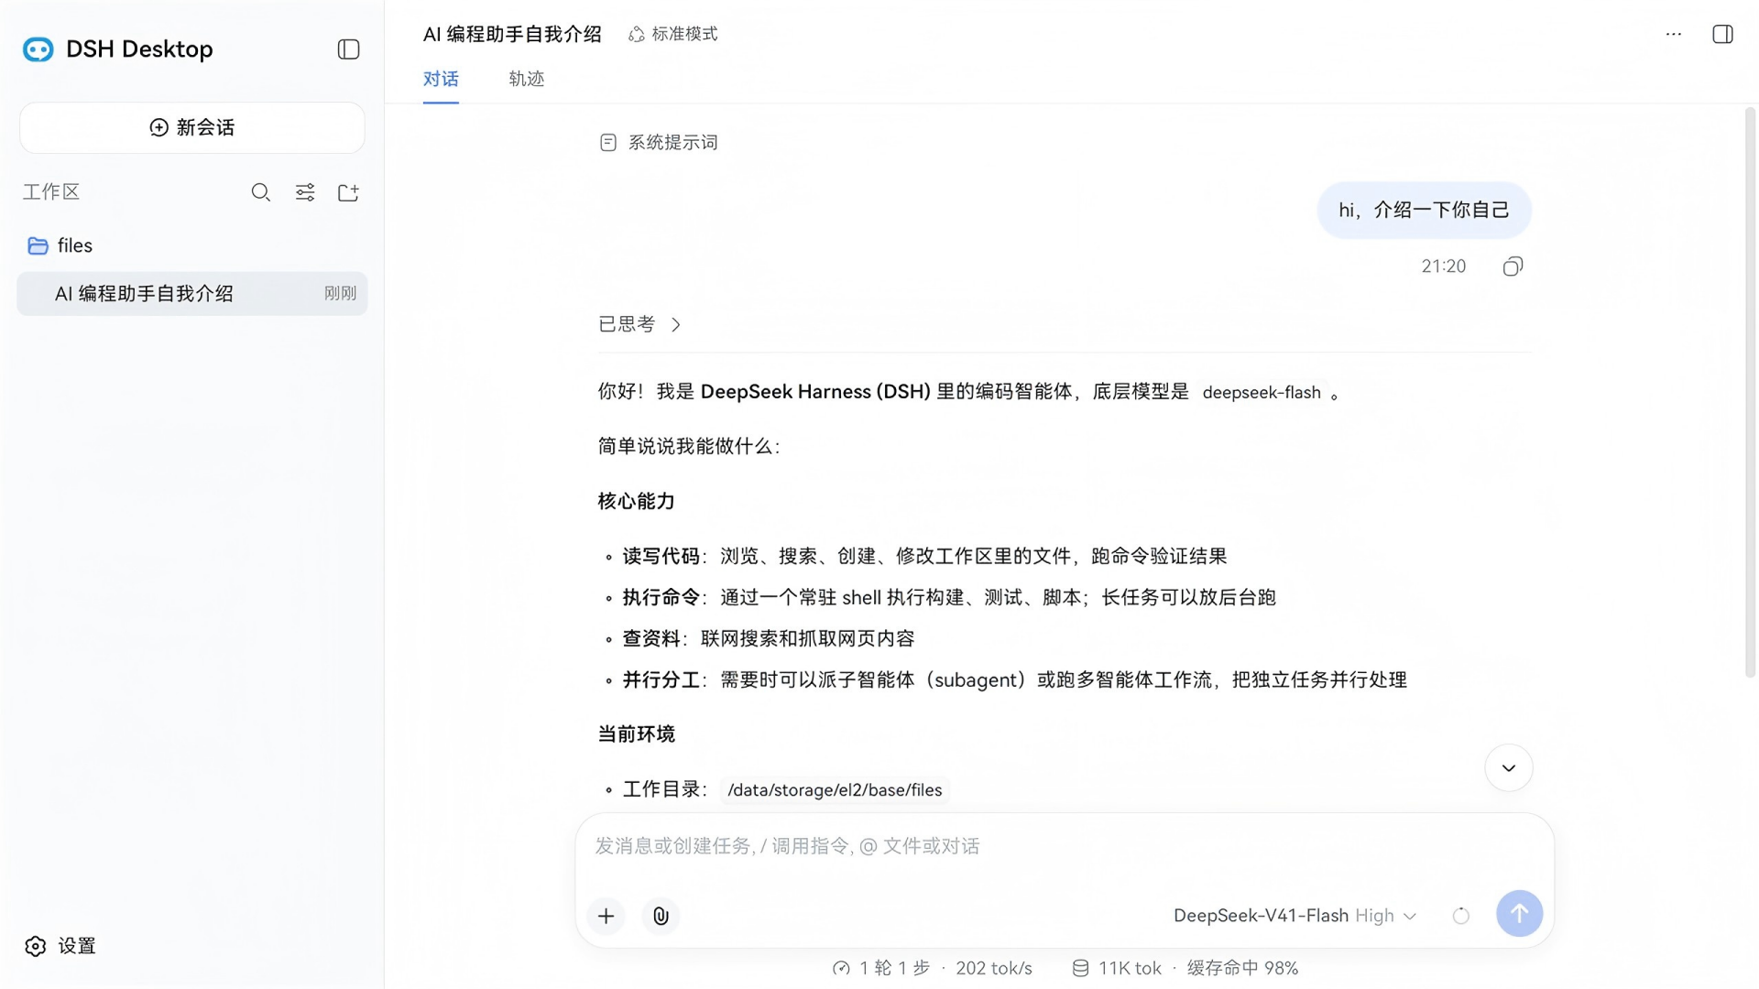This screenshot has width=1759, height=989.
Task: Select the AI 编程助手自我介绍 conversation
Action: coord(191,294)
